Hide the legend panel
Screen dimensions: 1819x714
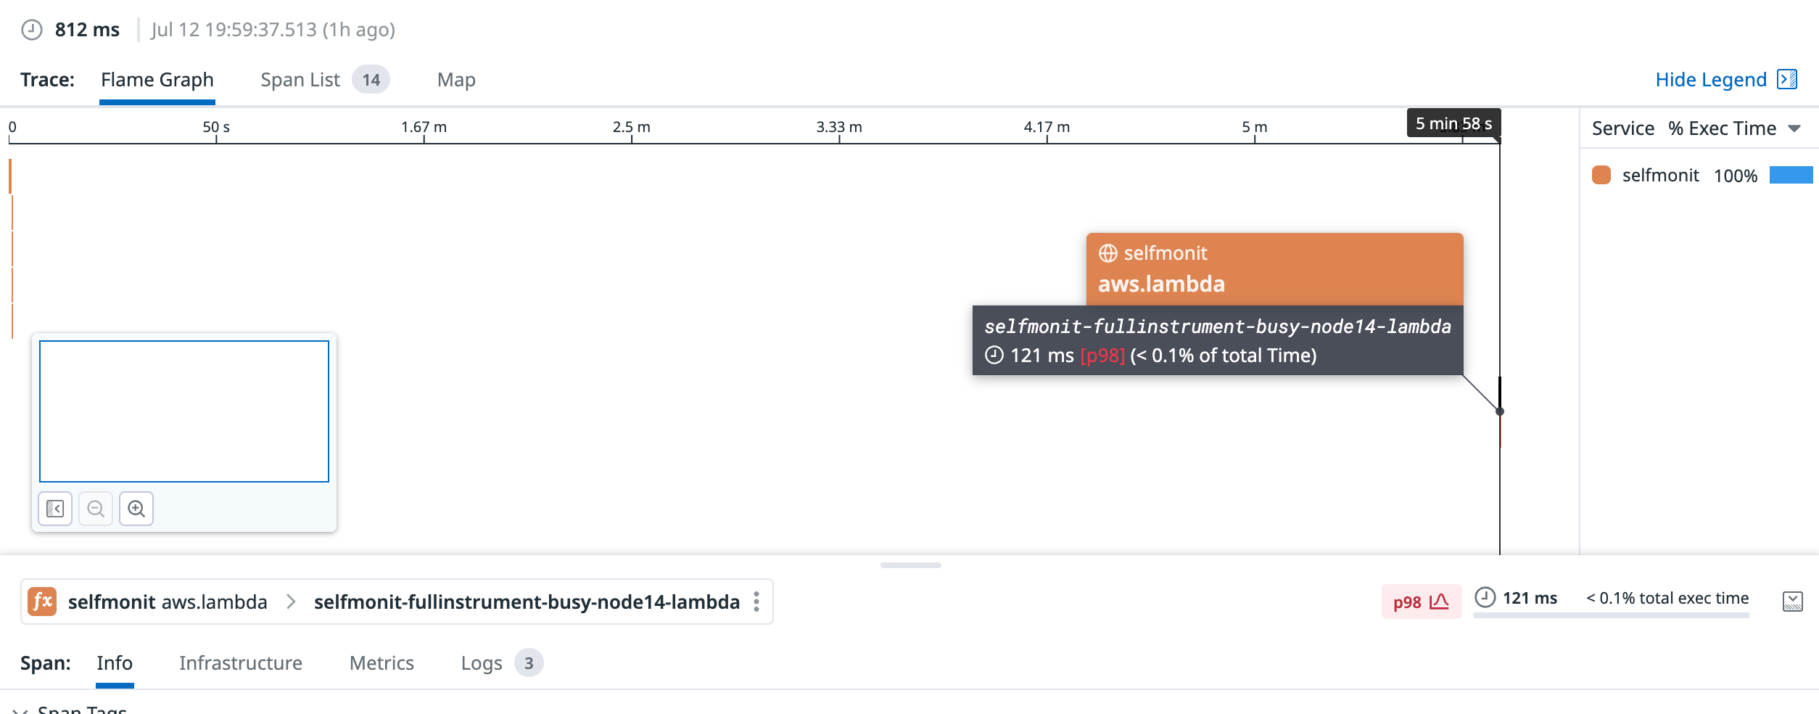coord(1711,79)
